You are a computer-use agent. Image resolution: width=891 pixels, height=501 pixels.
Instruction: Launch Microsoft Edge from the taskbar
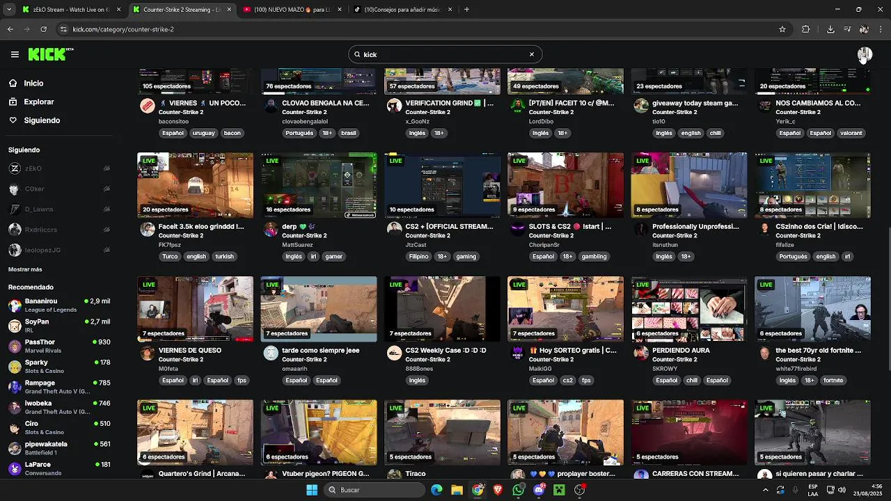click(436, 490)
